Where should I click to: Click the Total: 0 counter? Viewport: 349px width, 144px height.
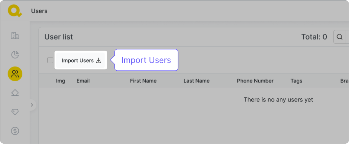click(x=314, y=37)
